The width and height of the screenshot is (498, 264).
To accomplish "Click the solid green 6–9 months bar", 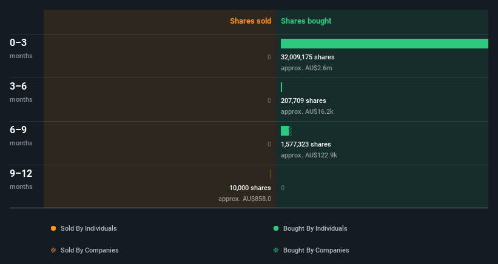I will (x=284, y=131).
